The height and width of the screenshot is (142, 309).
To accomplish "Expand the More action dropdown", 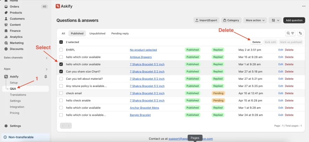I will [255, 20].
